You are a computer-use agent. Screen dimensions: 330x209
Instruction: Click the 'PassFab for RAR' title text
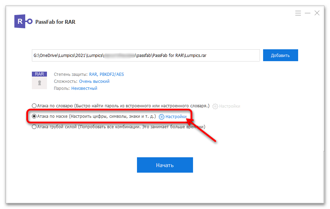click(55, 22)
